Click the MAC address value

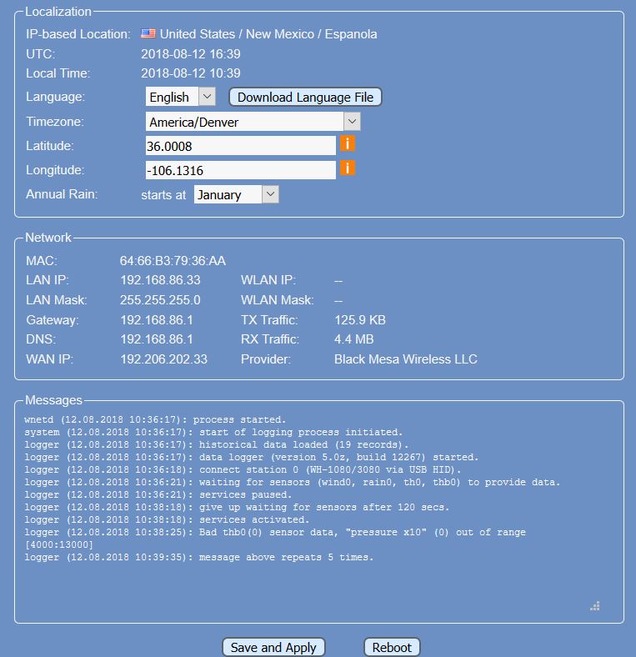[x=173, y=261]
